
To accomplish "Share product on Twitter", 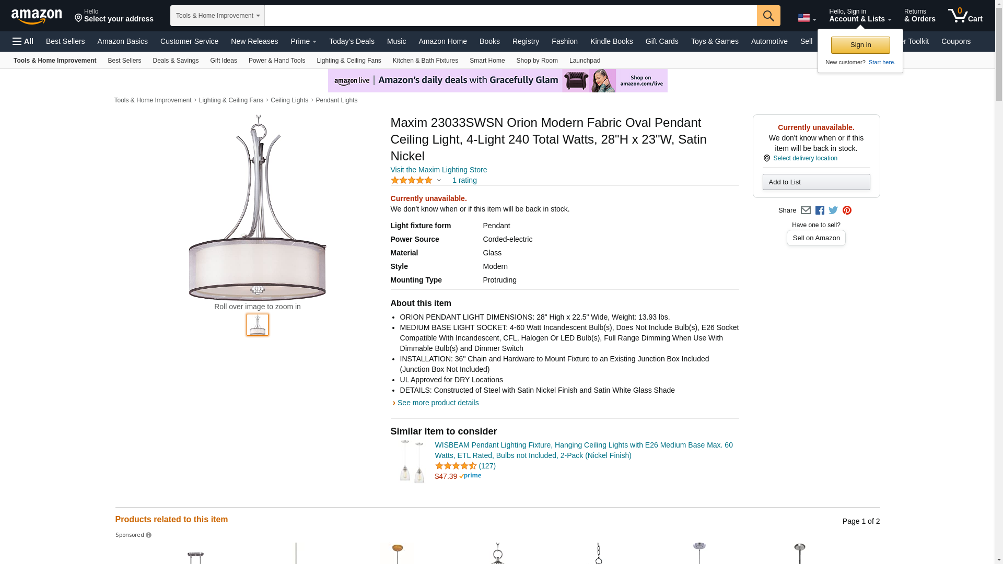I will (x=833, y=210).
